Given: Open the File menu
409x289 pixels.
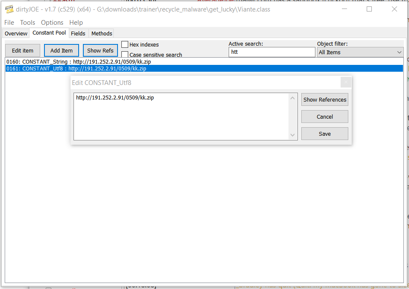Looking at the screenshot, I should tap(9, 23).
